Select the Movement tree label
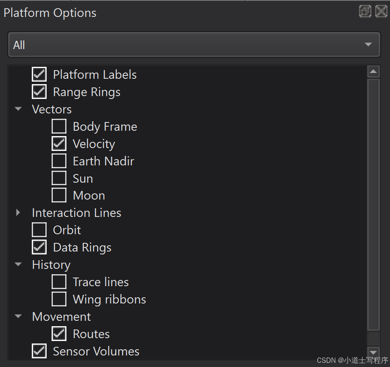This screenshot has width=390, height=367. pyautogui.click(x=61, y=317)
